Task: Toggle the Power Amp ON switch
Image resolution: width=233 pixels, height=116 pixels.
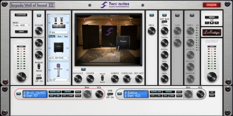Action: pyautogui.click(x=39, y=15)
